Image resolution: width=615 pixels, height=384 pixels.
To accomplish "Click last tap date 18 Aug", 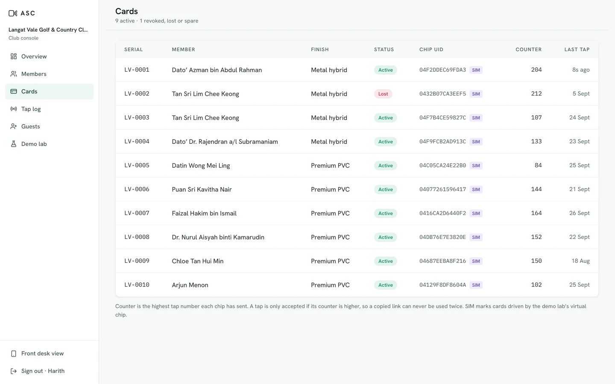I will point(580,261).
